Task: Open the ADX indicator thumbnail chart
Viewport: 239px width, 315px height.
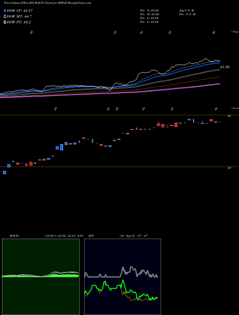Action: 122,277
